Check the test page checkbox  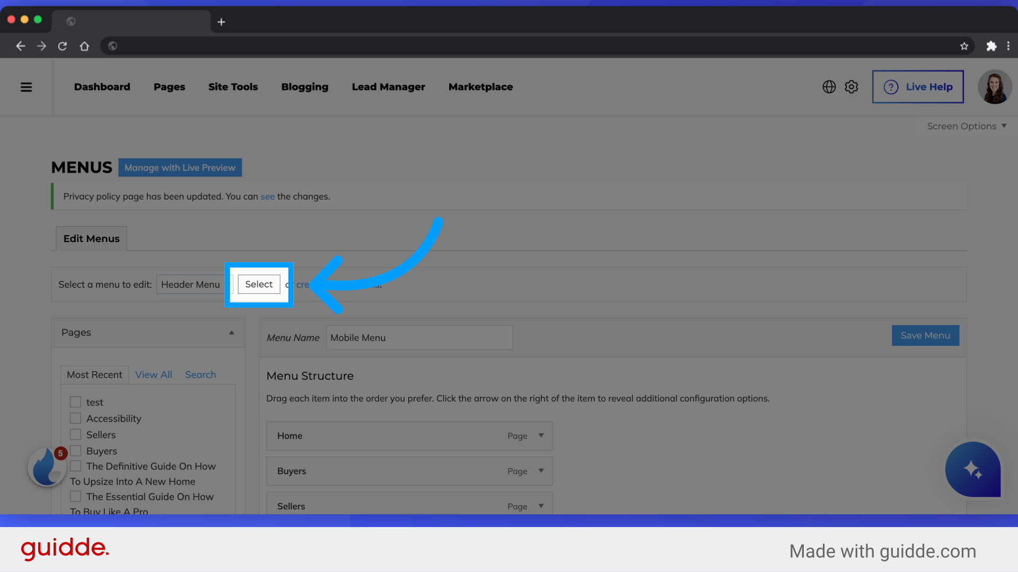[75, 401]
